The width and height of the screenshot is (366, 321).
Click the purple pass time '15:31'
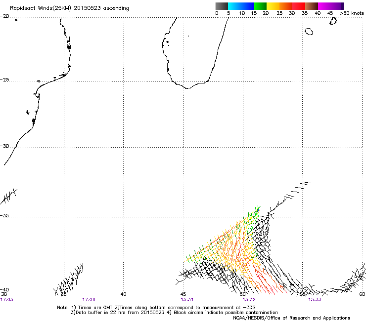pyautogui.click(x=187, y=300)
